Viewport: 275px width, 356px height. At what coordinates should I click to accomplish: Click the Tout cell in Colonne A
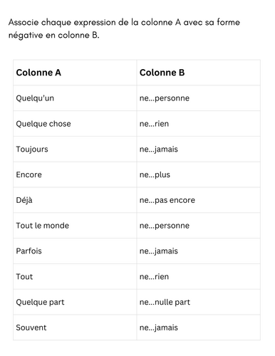pyautogui.click(x=75, y=276)
